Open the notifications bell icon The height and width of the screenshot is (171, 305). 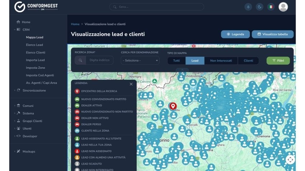[248, 7]
